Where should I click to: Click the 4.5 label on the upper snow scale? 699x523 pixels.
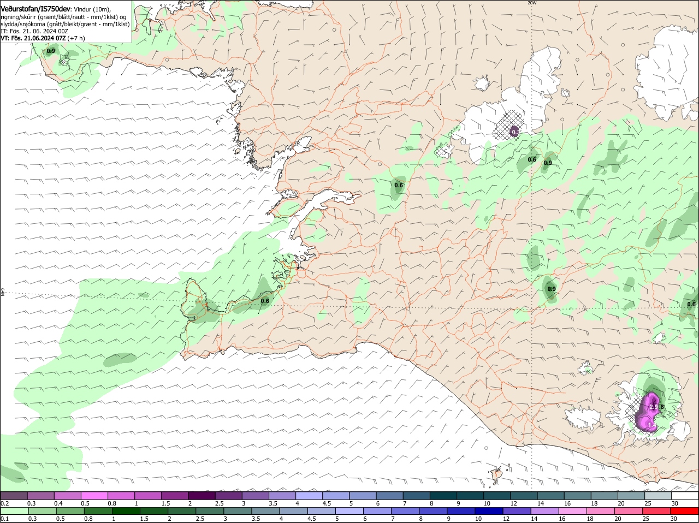point(327,503)
